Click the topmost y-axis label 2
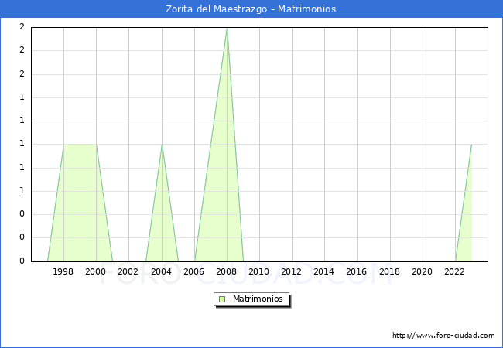Image resolution: width=503 pixels, height=348 pixels. tap(22, 27)
